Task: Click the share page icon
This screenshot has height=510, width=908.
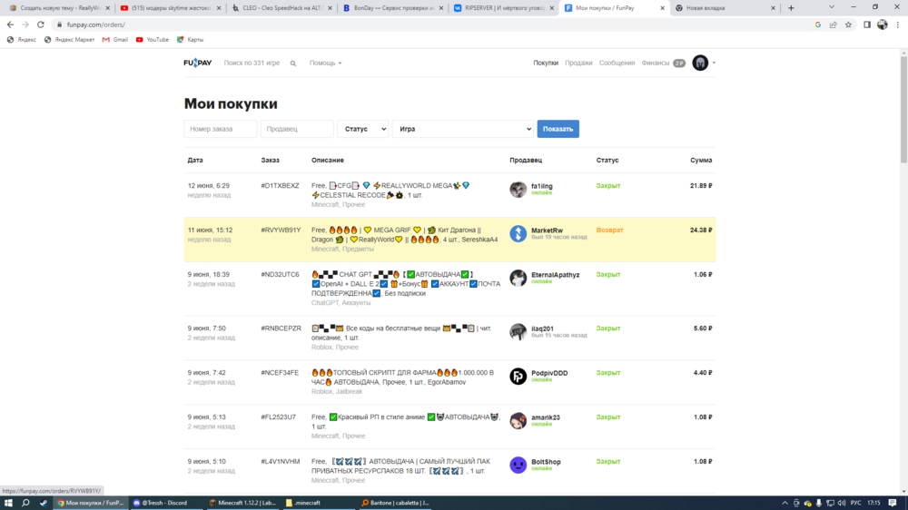Action: (834, 25)
